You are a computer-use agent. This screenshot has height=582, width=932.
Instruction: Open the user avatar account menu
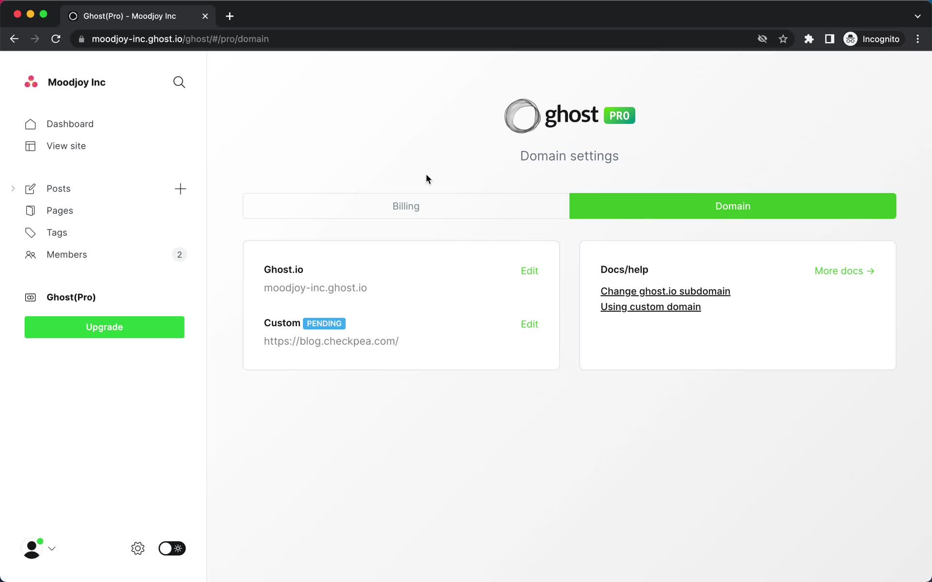(x=38, y=549)
